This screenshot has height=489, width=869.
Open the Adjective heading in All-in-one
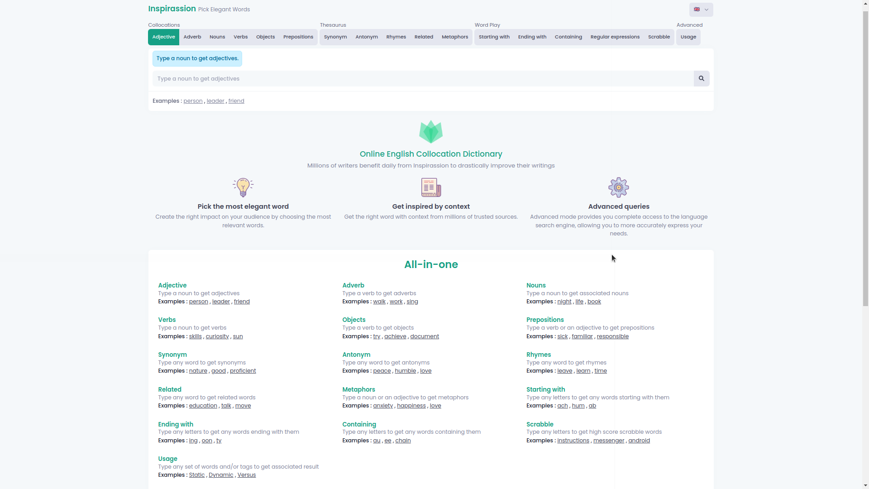(172, 286)
